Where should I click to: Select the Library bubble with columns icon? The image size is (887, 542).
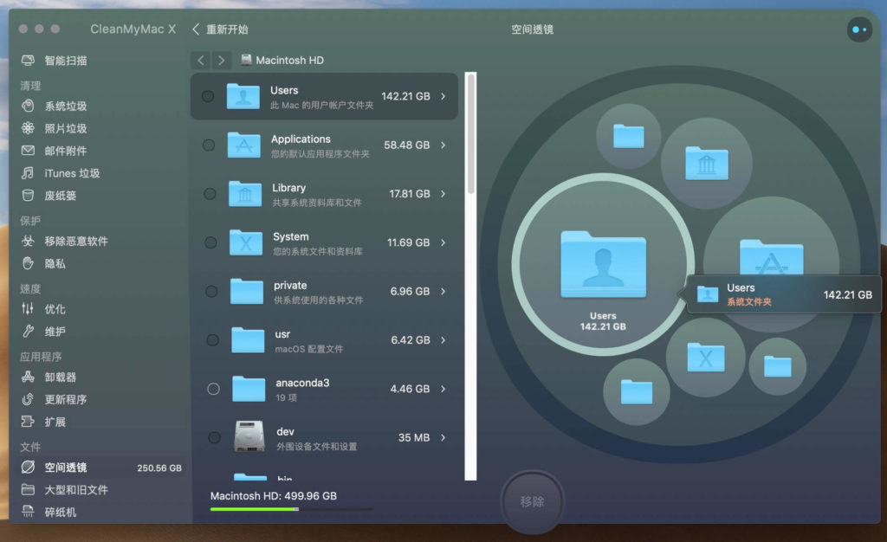pos(707,164)
